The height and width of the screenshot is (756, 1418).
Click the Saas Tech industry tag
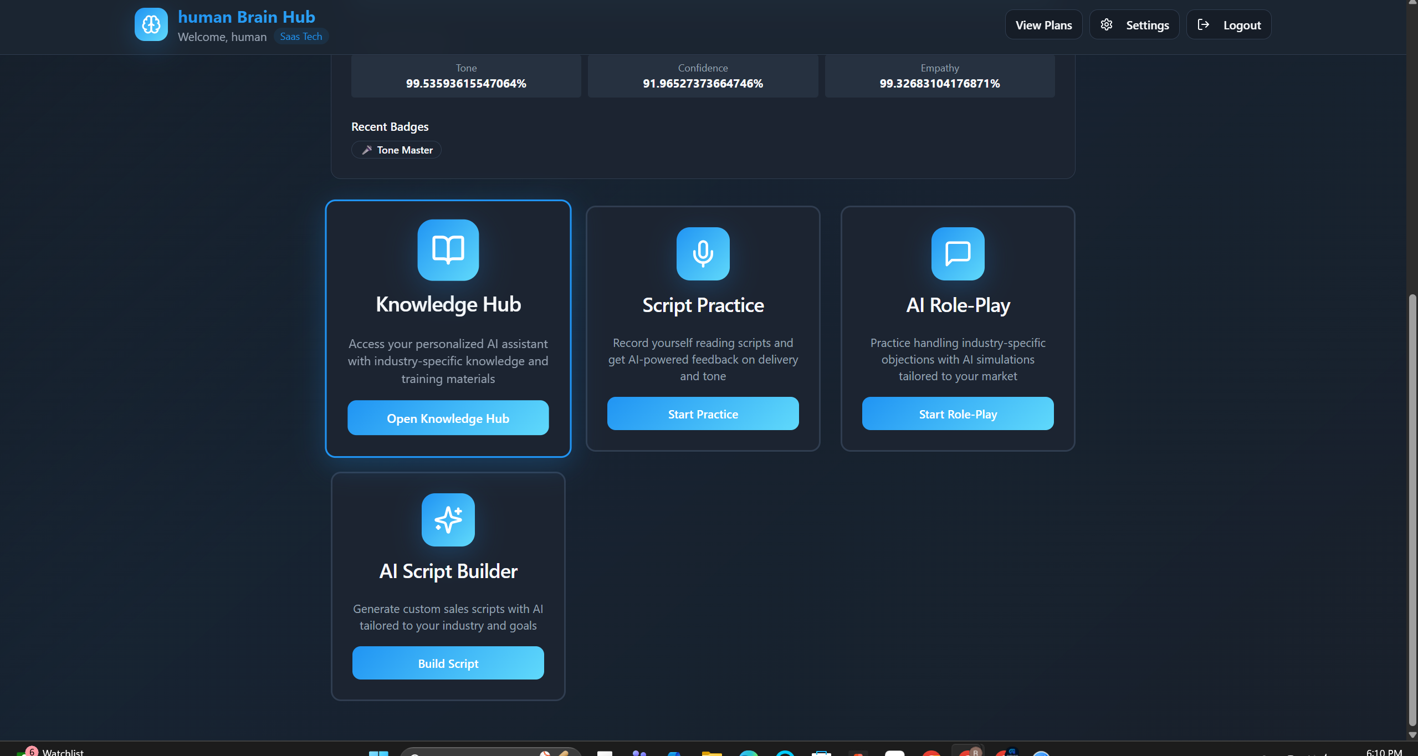coord(301,37)
